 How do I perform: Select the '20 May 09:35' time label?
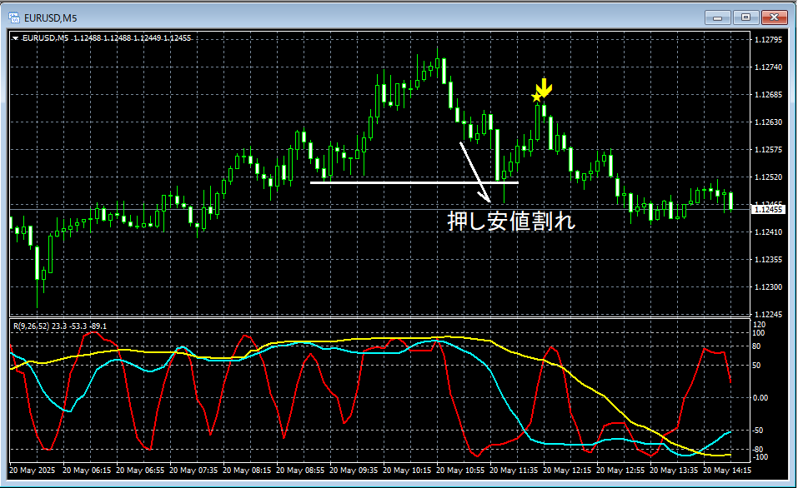click(354, 471)
